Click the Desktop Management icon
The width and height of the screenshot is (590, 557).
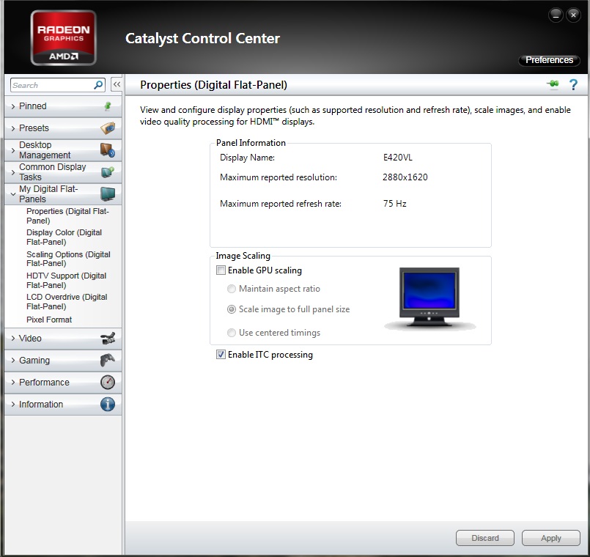(108, 150)
